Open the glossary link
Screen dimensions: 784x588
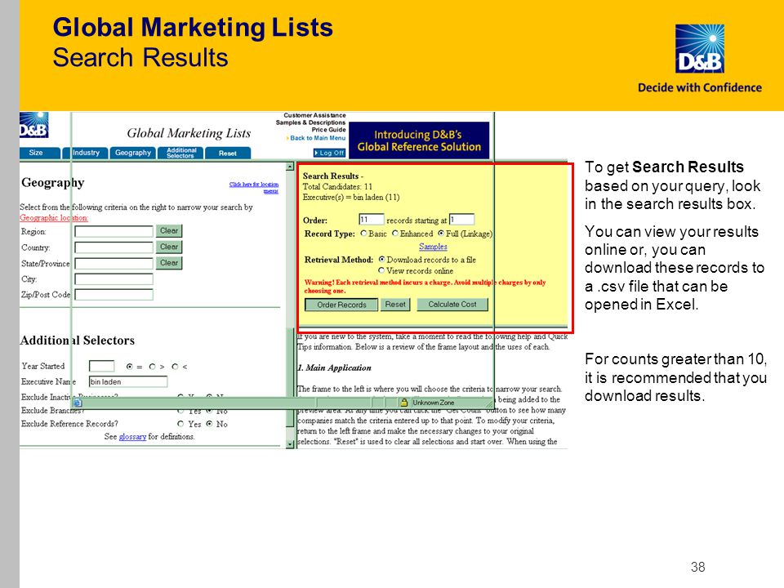pos(132,436)
